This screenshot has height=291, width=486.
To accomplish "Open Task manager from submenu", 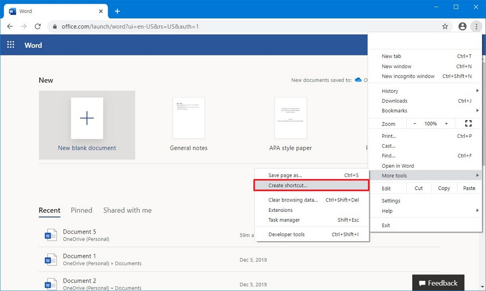I will click(x=311, y=220).
